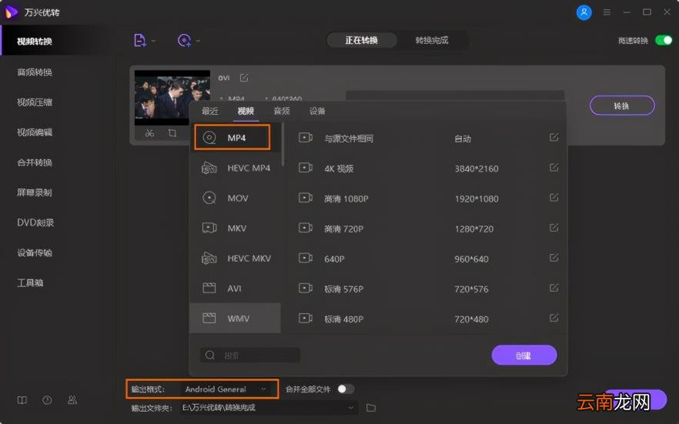Switch to the 正在转换 tab

tap(362, 40)
